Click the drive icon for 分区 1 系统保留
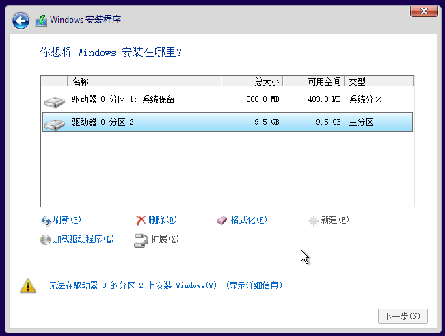Viewport: 445px width, 336px height. click(54, 102)
